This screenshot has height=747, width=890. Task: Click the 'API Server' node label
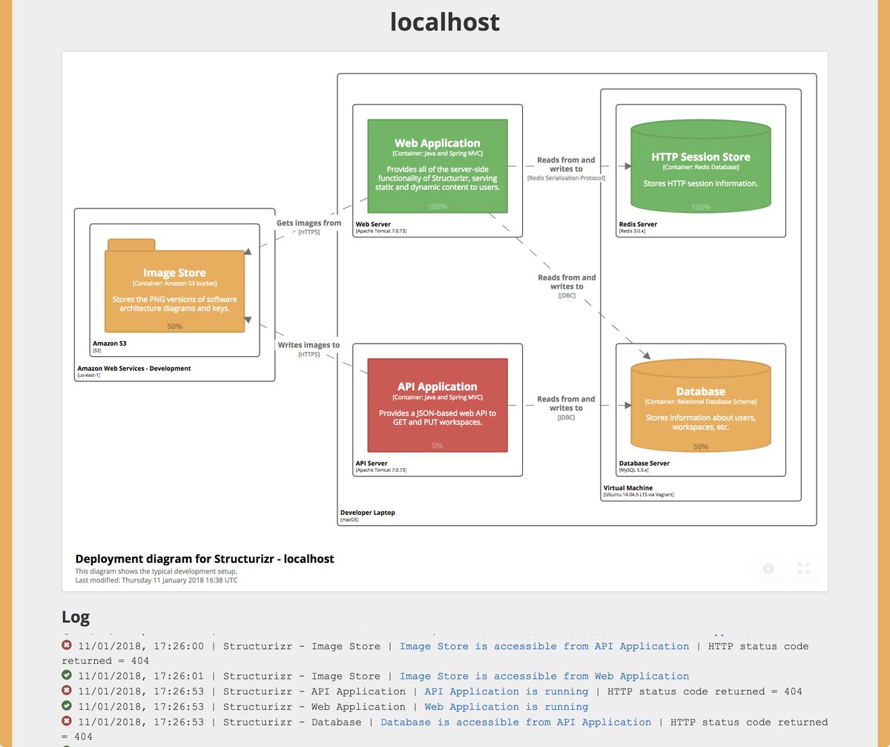[x=372, y=463]
